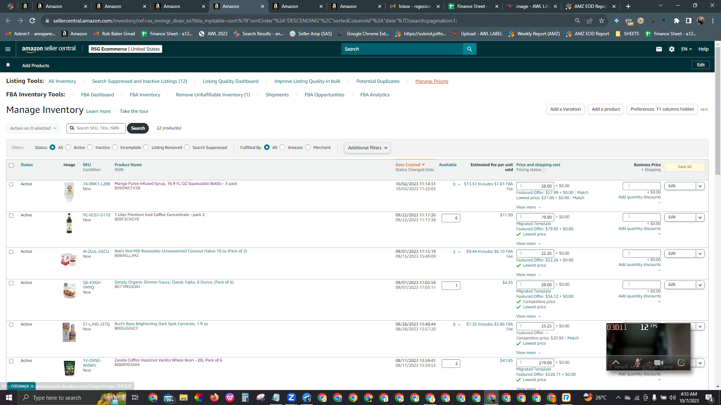Check the Simply Organic Simmer Sauce row
This screenshot has height=405, width=721.
(x=11, y=283)
